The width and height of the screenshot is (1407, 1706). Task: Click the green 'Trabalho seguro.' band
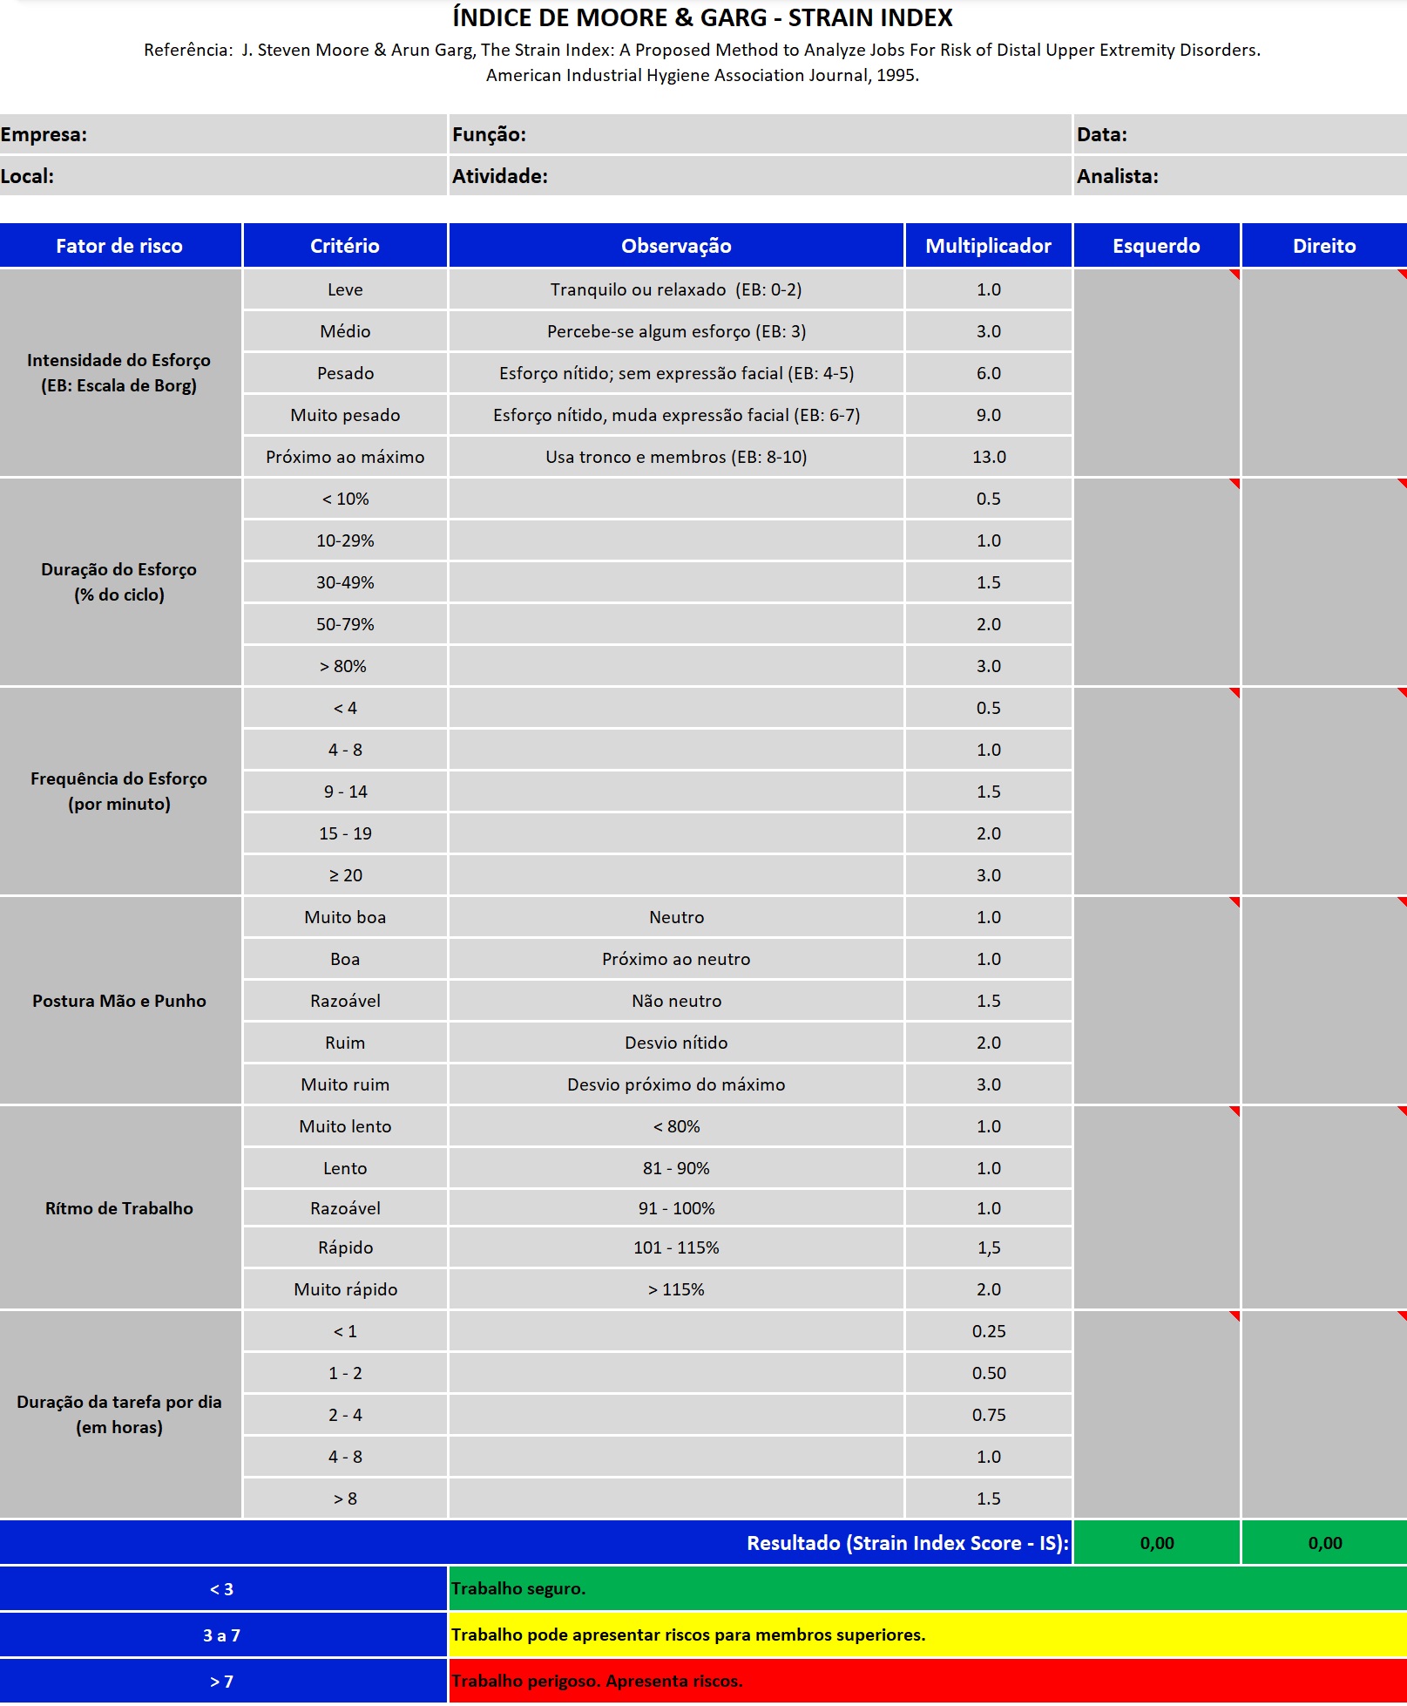point(927,1589)
